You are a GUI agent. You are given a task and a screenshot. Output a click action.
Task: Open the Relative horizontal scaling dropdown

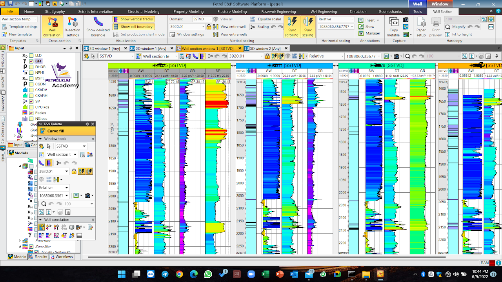click(336, 19)
